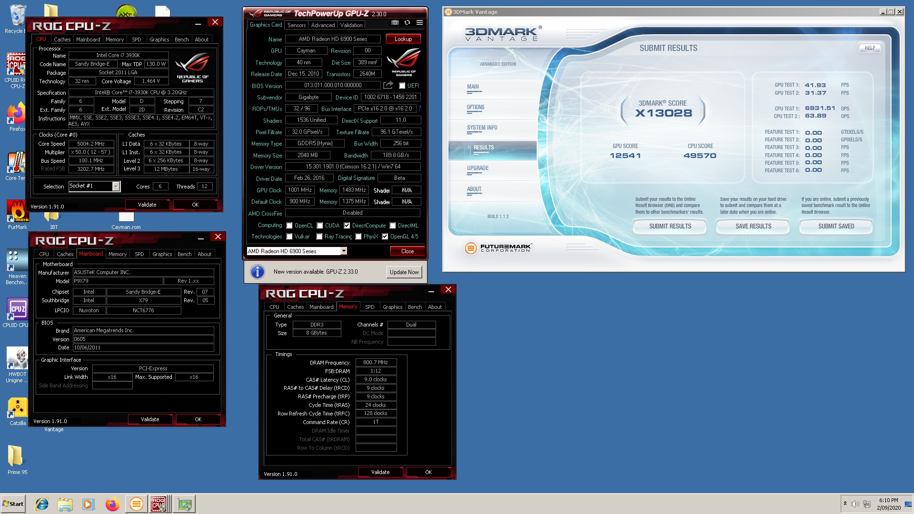Open the Heaven Benchmark desktop icon

coord(16,267)
